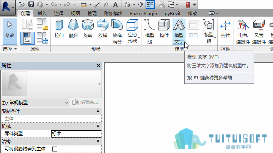Toggle the Properties palette icon
Viewport: 273px width, 153px height.
tap(28, 38)
